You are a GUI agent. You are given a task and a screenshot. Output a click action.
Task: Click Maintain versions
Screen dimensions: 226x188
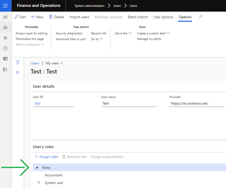click(x=108, y=17)
